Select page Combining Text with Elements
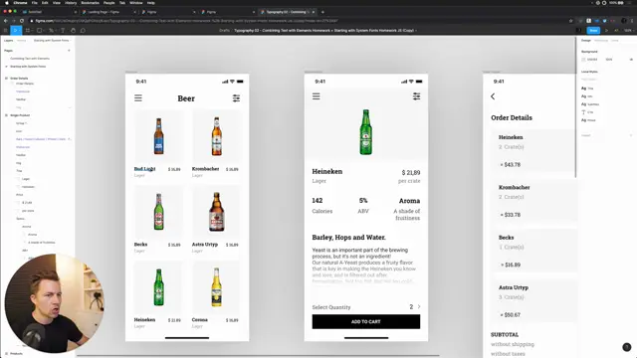This screenshot has height=358, width=637. (30, 58)
